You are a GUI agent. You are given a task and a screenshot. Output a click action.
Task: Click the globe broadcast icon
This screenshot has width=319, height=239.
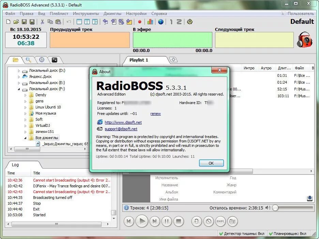pos(161,22)
